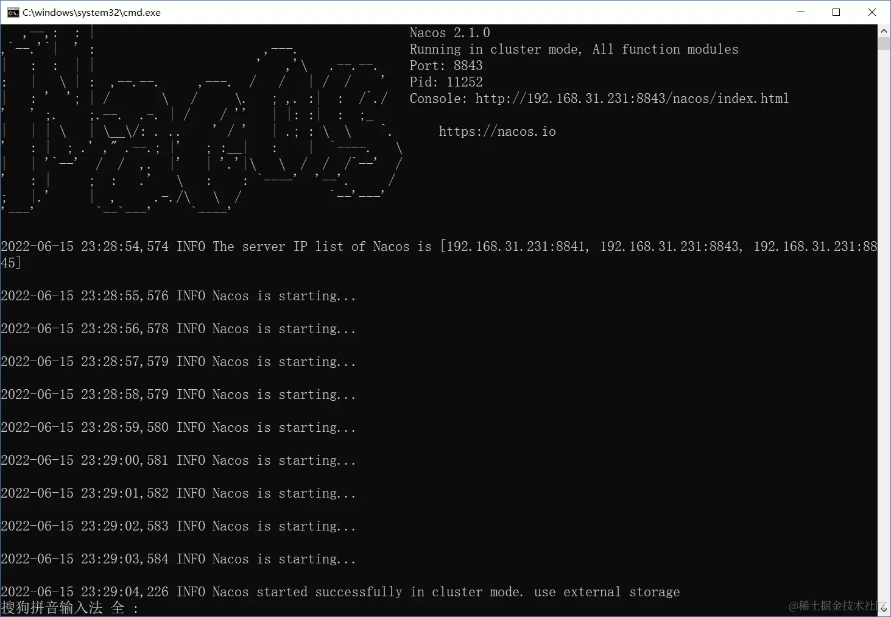Click the 23:29:03,584 starting log line
The image size is (891, 617).
(x=178, y=559)
